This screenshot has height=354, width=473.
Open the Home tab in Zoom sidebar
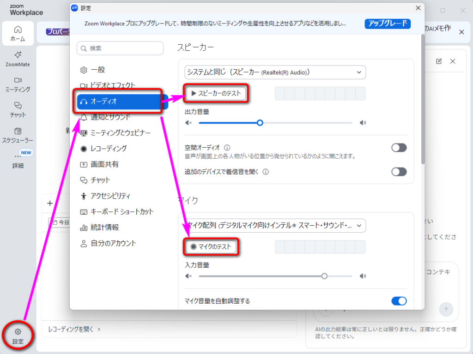coord(18,33)
